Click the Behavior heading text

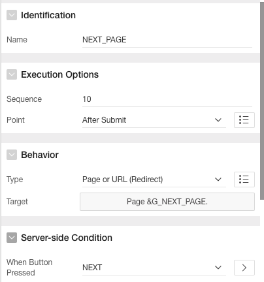40,155
